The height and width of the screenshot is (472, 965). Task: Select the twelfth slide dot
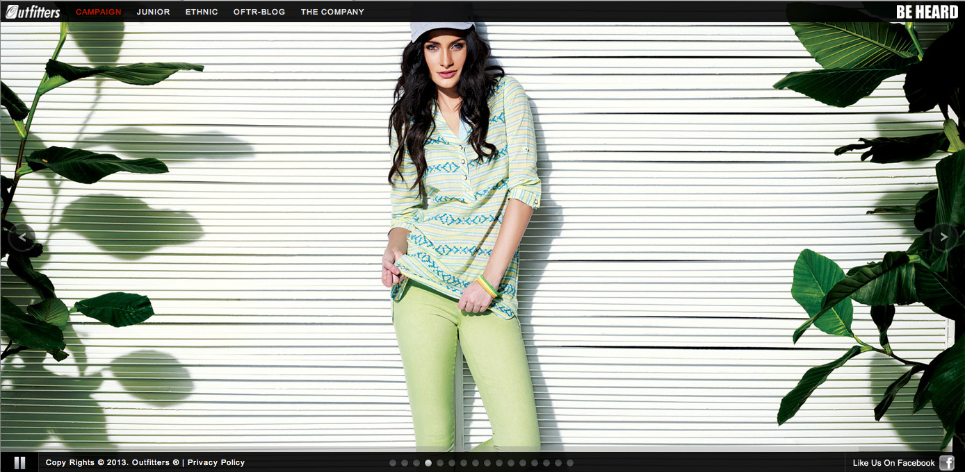(x=523, y=463)
